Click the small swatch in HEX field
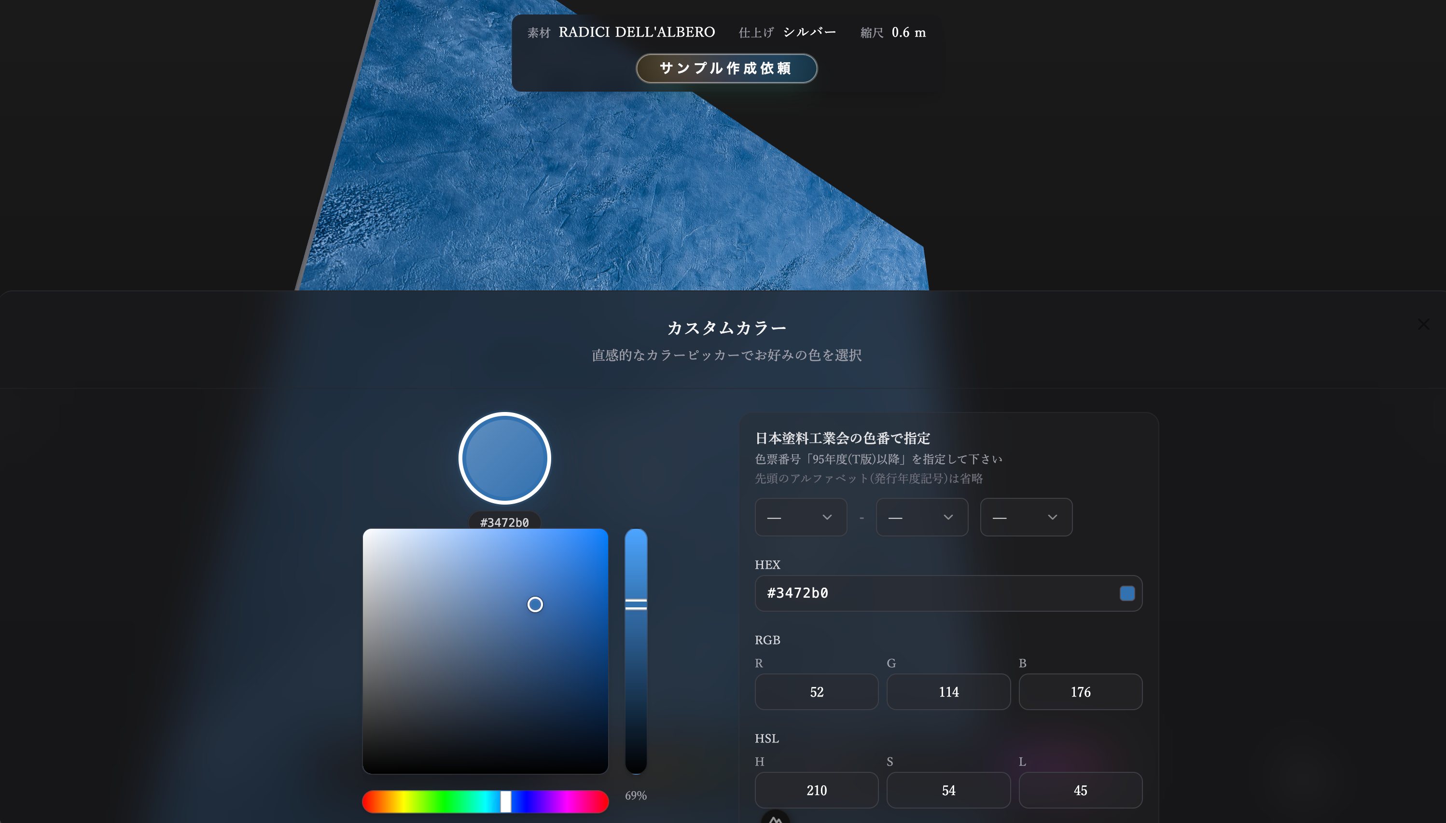The width and height of the screenshot is (1446, 823). [x=1126, y=593]
